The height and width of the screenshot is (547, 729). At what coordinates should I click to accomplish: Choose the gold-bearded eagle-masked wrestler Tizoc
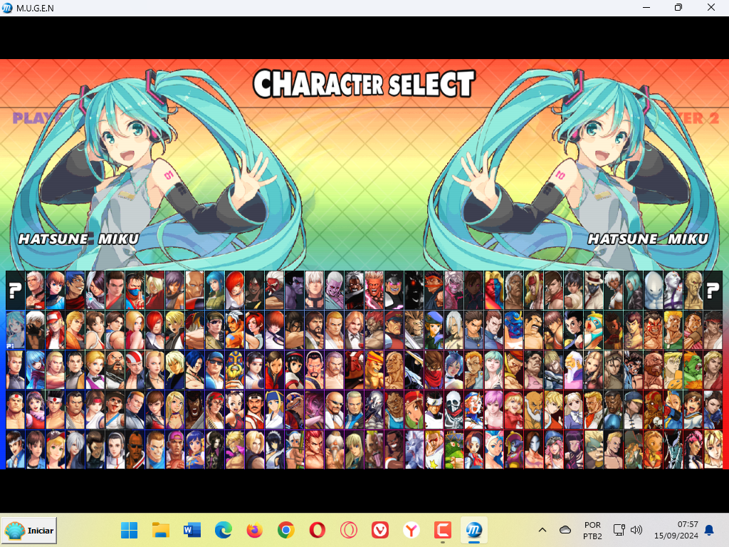[235, 370]
